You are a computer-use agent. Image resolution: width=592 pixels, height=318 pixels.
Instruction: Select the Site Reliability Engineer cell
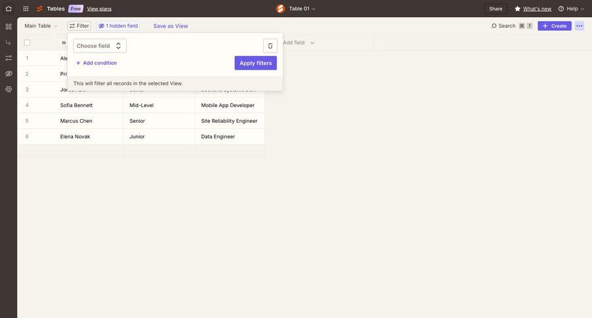pos(230,121)
